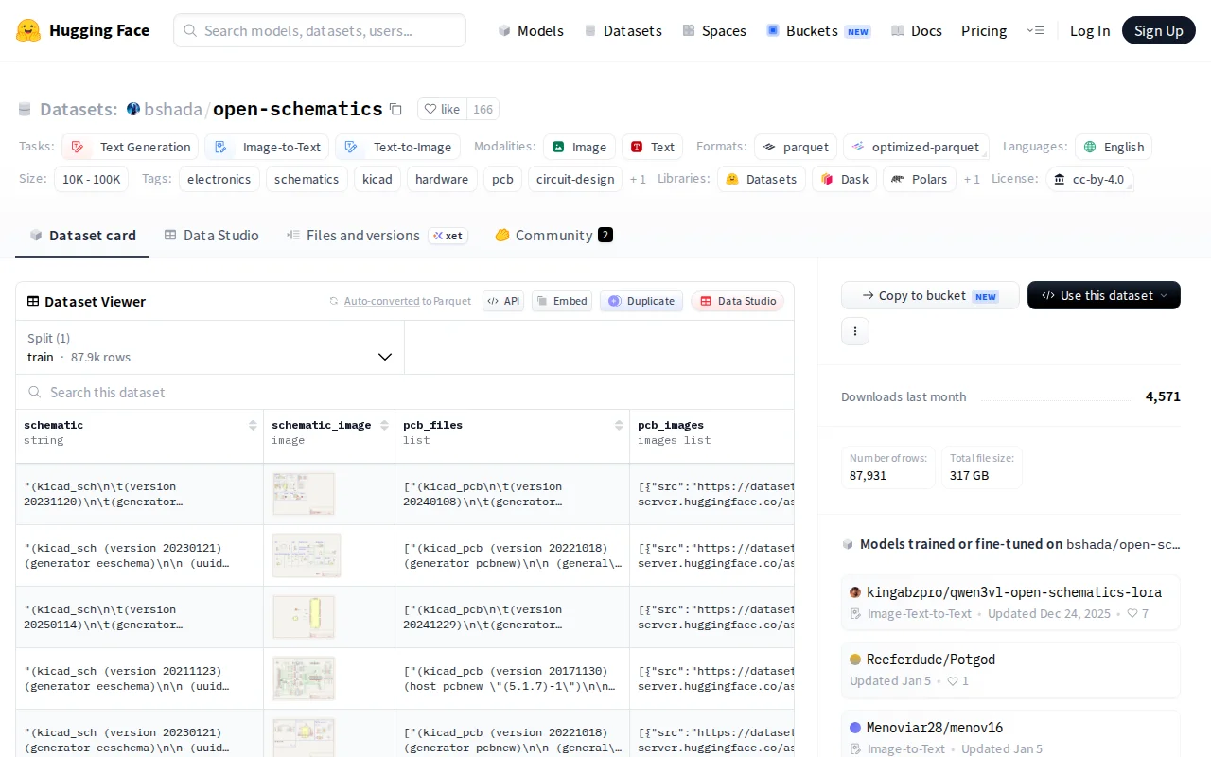
Task: Go to Datasets in the top navigation
Action: pyautogui.click(x=623, y=30)
